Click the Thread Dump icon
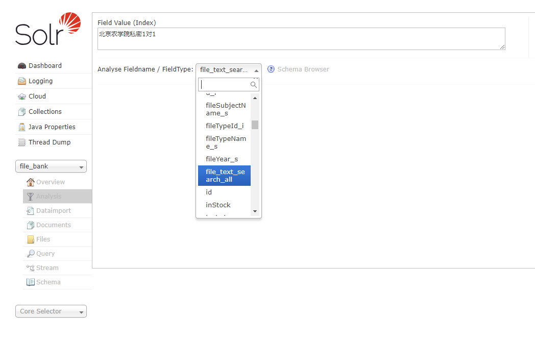The height and width of the screenshot is (364, 535). [22, 142]
